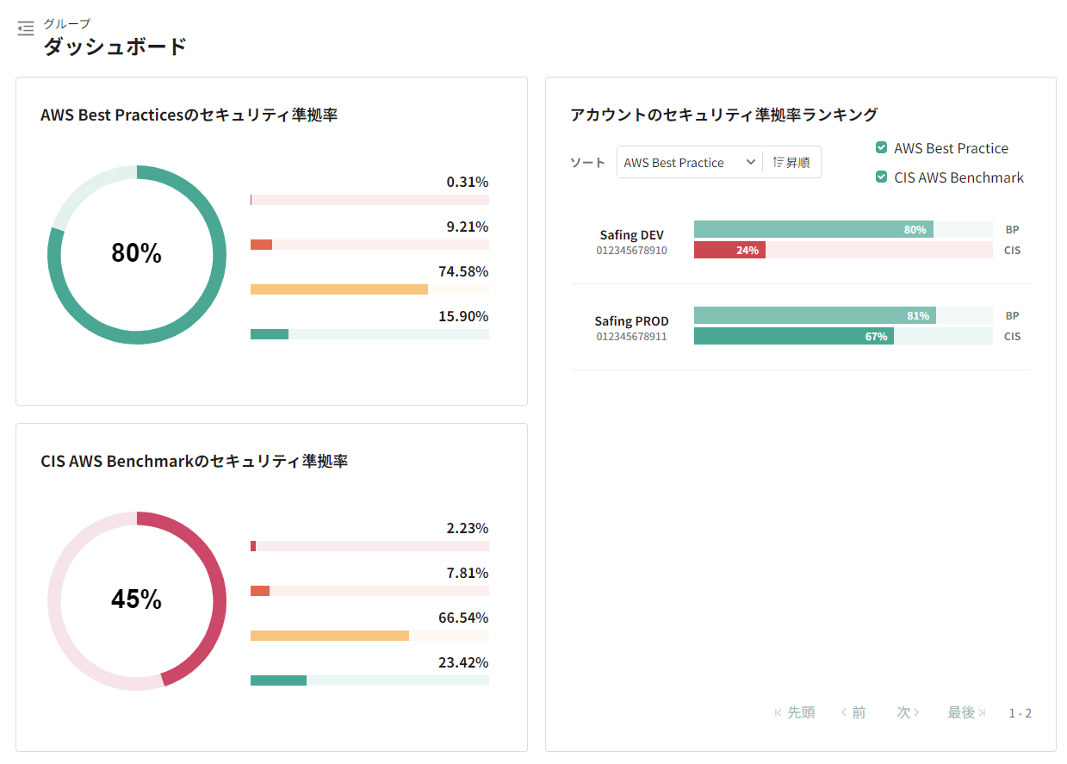The width and height of the screenshot is (1067, 764).
Task: Go to 先頭 first page
Action: click(x=794, y=712)
